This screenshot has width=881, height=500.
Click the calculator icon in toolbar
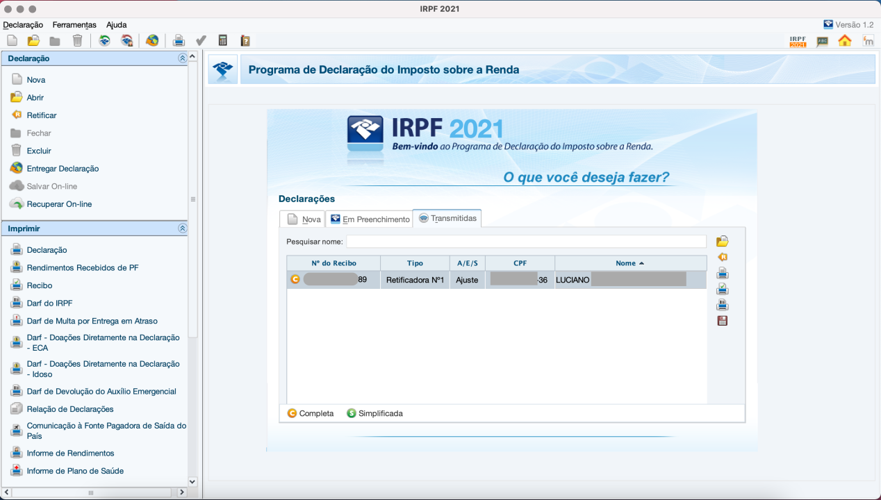(x=223, y=41)
